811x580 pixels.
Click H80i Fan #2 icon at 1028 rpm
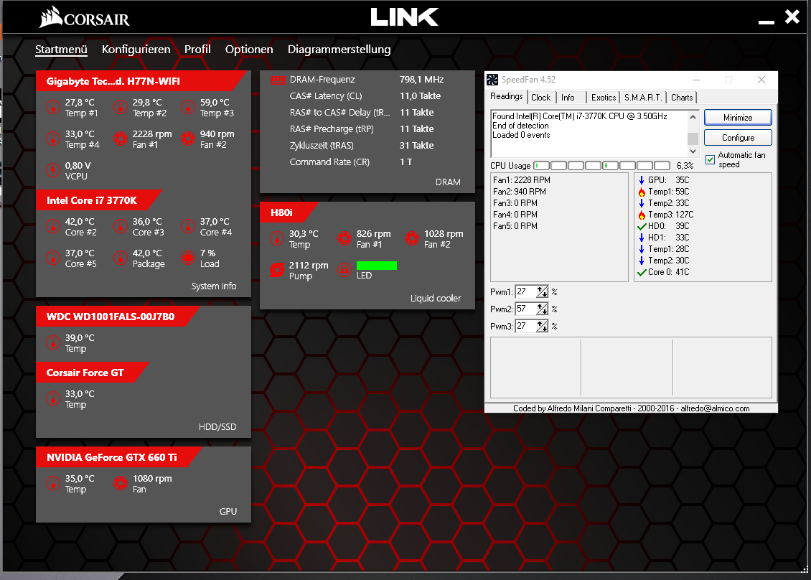pos(412,239)
